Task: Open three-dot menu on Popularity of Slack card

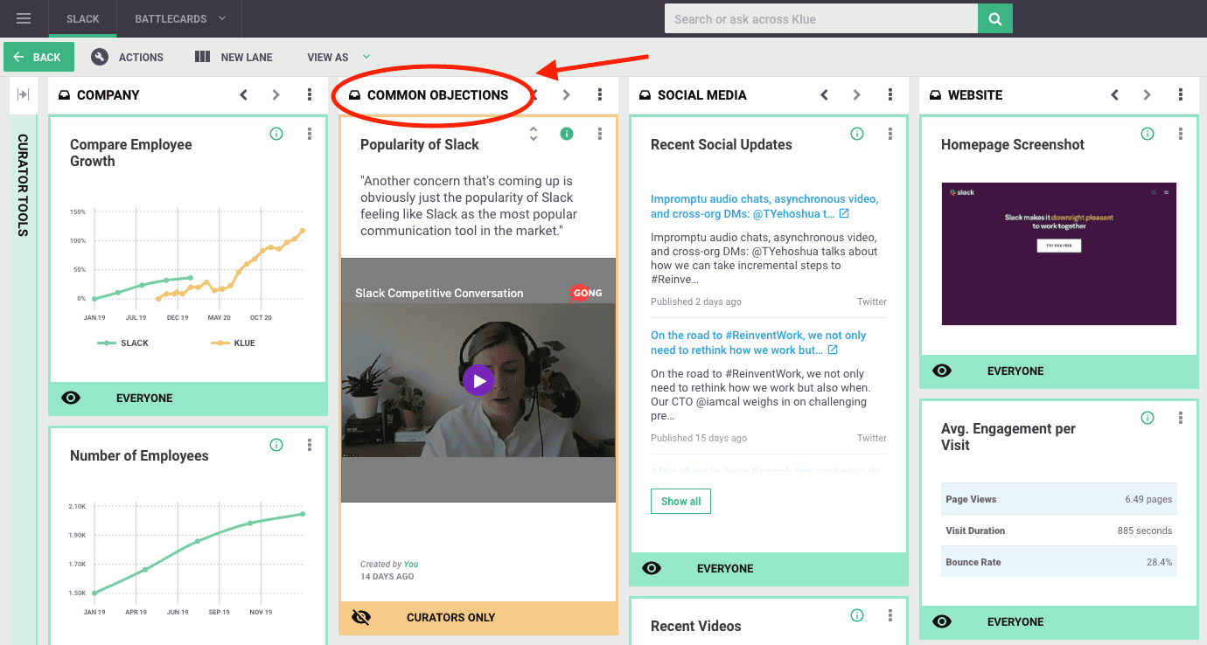Action: point(600,134)
